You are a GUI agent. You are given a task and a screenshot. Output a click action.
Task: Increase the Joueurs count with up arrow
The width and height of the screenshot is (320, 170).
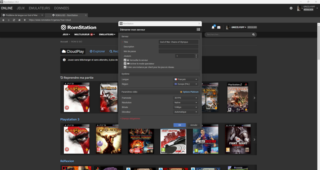[196, 55]
